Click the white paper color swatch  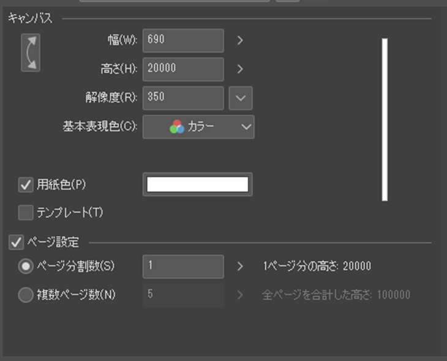[198, 184]
